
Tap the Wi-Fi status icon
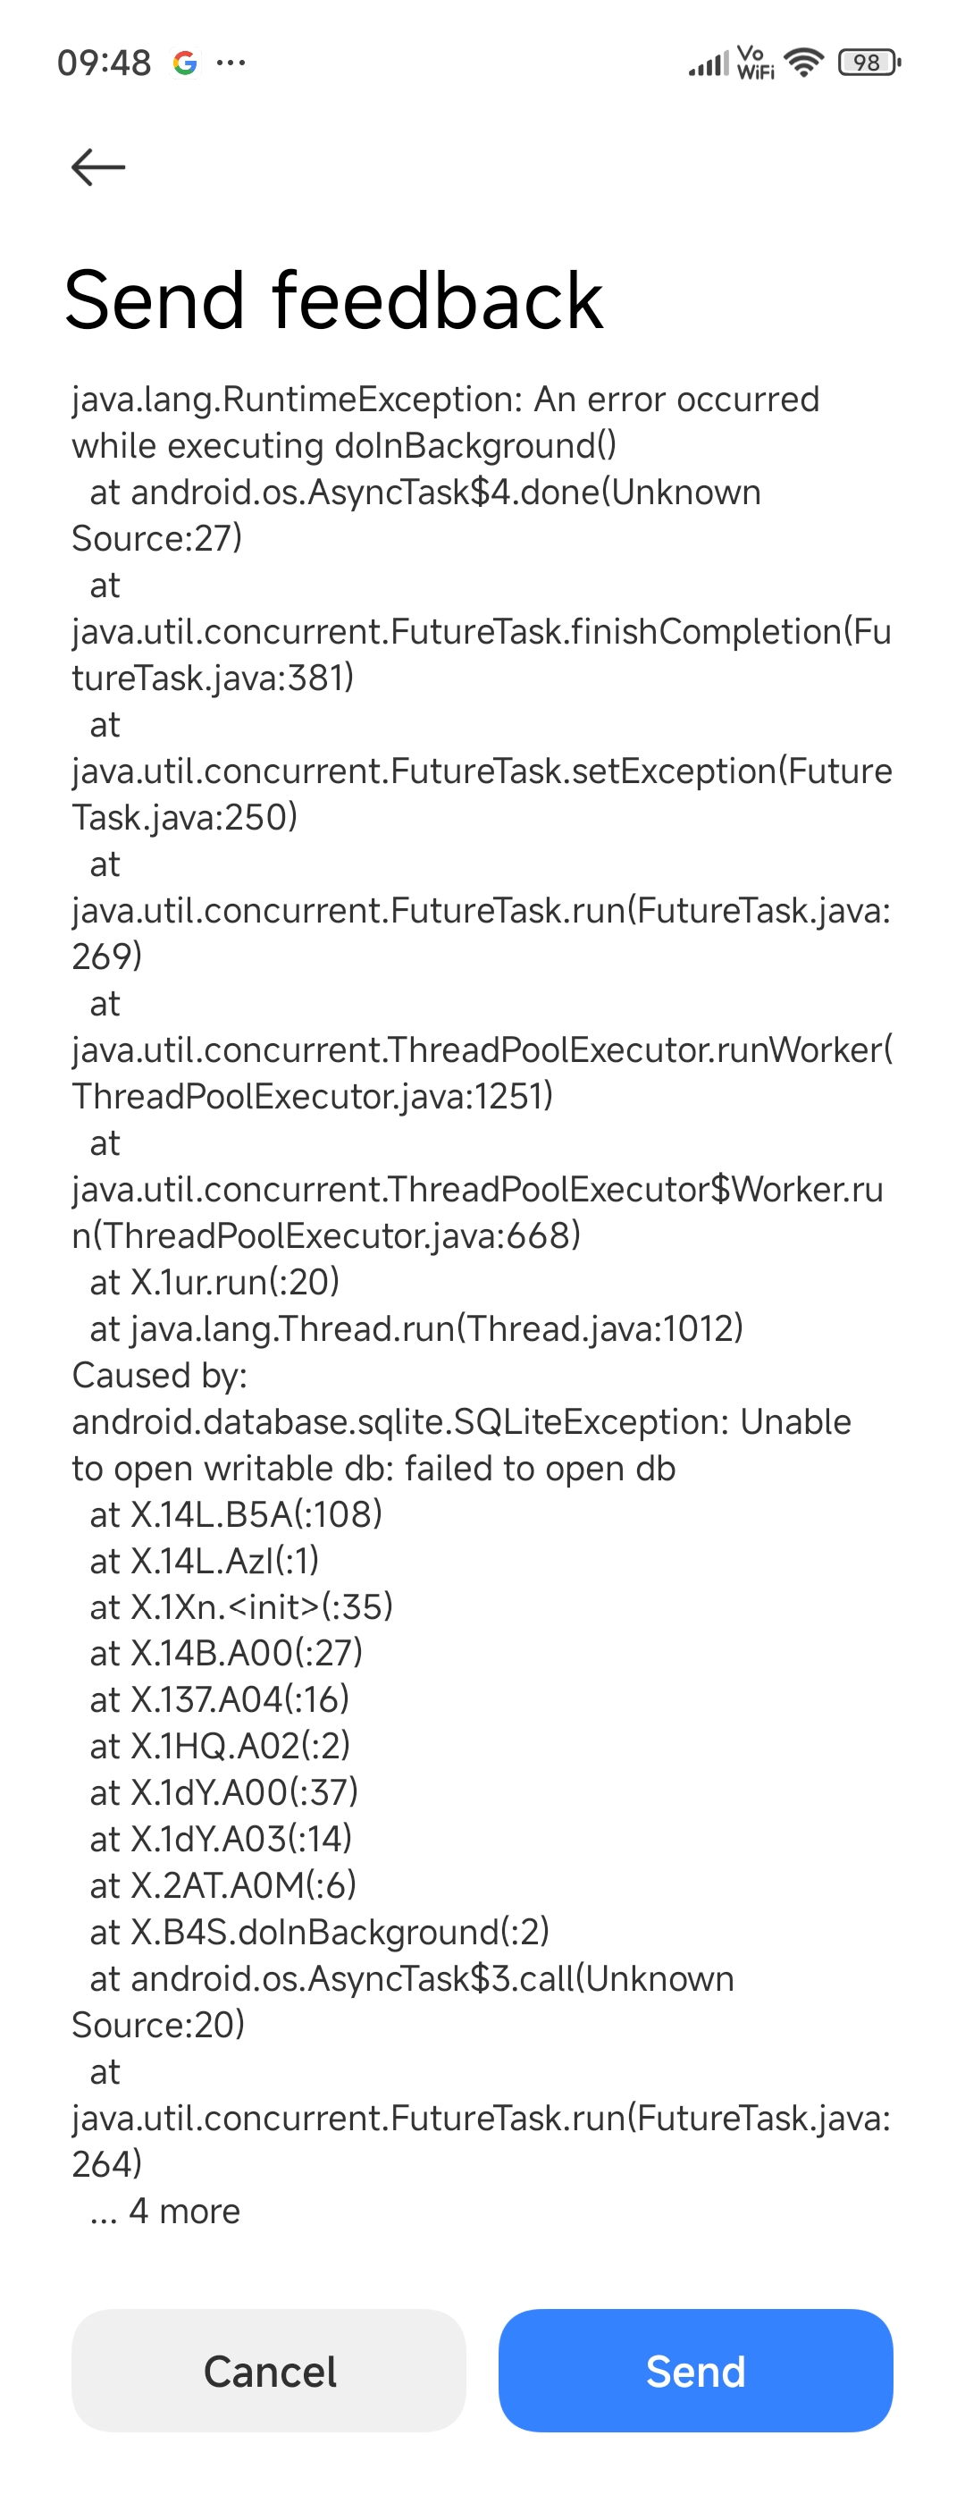click(804, 63)
